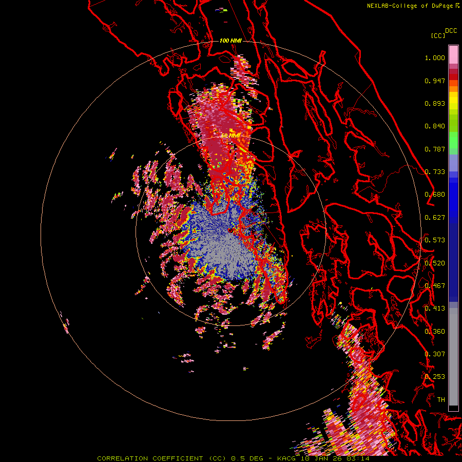Image resolution: width=462 pixels, height=462 pixels.
Task: Click the TH threshold label
Action: click(x=441, y=400)
